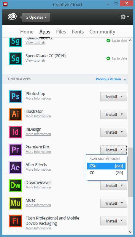This screenshot has width=135, height=237.
Task: Go to the Community tab
Action: 102,32
